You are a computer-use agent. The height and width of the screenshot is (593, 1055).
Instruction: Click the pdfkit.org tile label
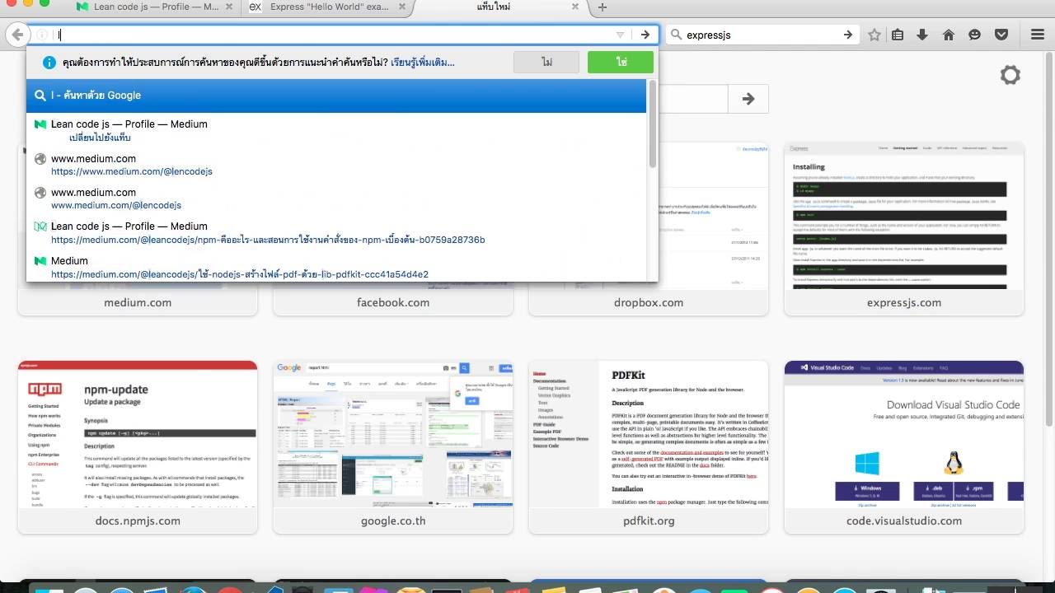point(649,521)
